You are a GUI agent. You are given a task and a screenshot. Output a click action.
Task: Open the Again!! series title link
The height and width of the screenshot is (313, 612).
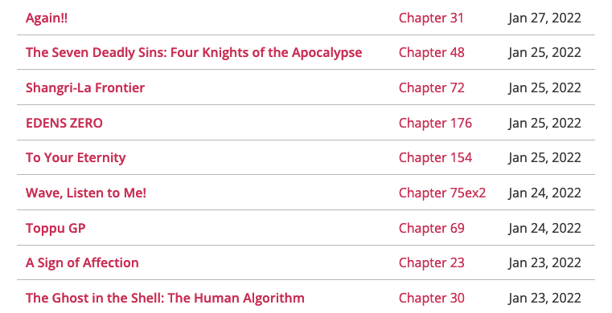click(47, 18)
